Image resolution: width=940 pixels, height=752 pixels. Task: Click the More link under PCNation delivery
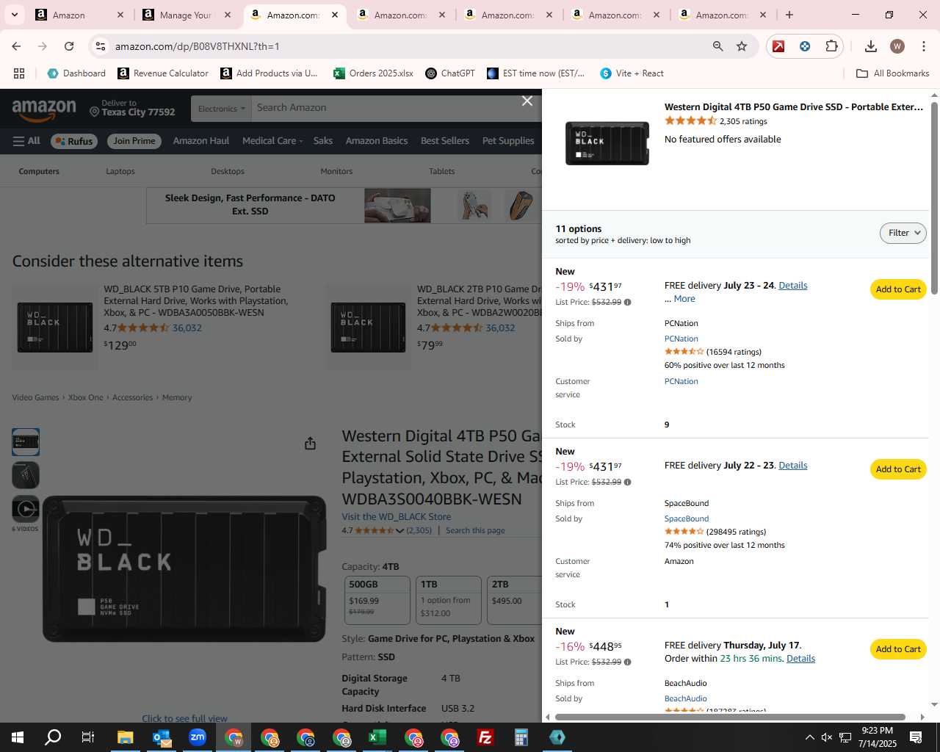click(x=684, y=299)
